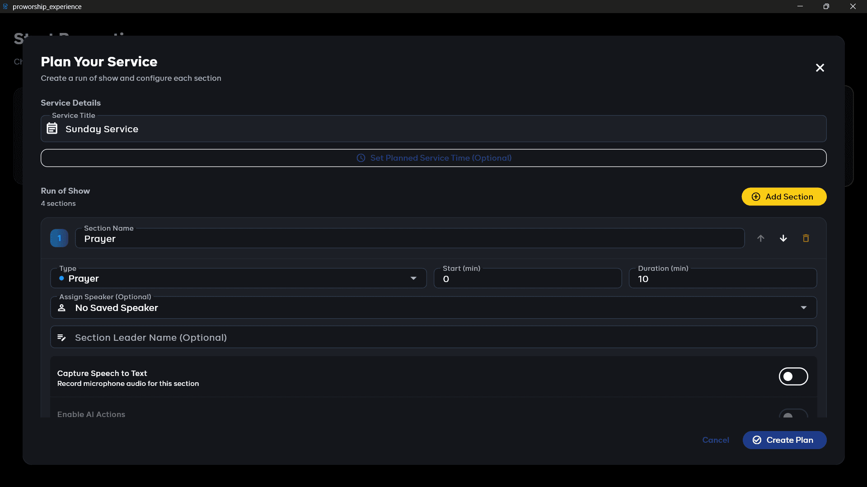Image resolution: width=867 pixels, height=487 pixels.
Task: Expand the Assign Speaker dropdown arrow
Action: [803, 308]
